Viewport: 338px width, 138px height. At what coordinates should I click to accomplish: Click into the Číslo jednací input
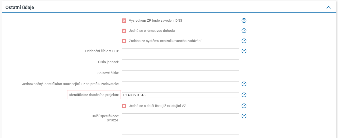click(180, 62)
